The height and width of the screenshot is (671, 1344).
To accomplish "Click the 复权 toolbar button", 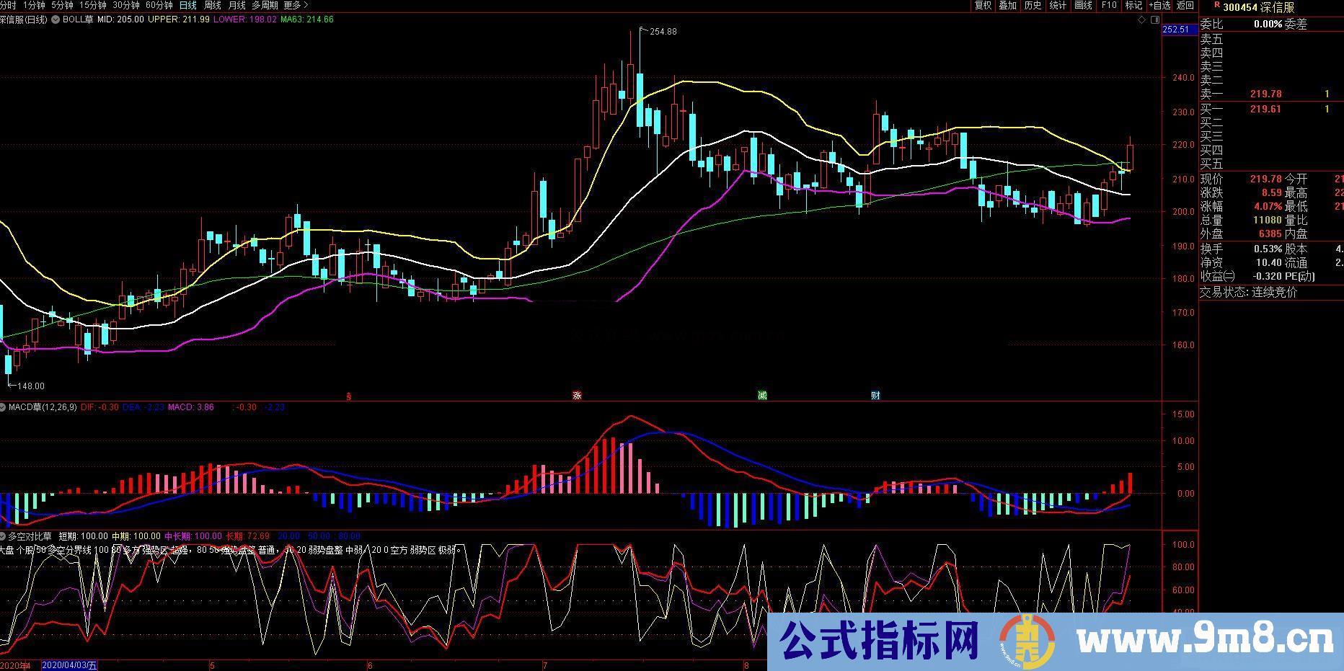I will (983, 5).
